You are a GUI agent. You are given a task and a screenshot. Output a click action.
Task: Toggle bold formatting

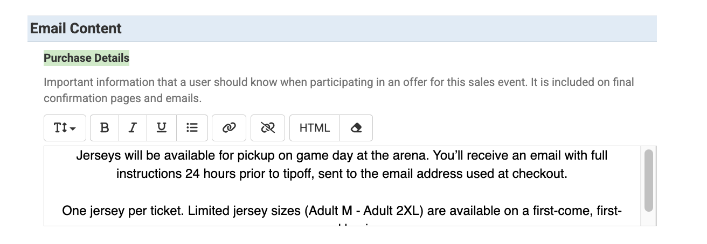click(105, 128)
